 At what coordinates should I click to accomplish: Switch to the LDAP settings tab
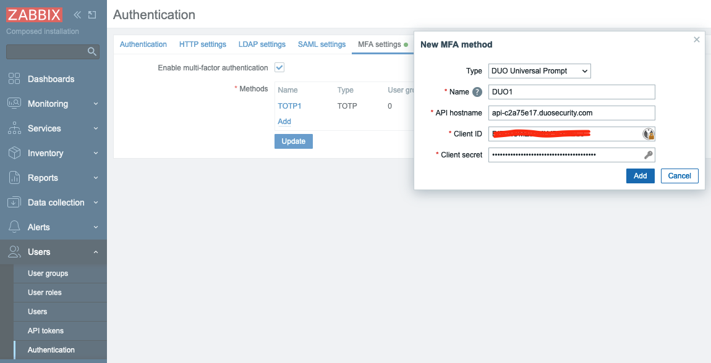[x=262, y=44]
